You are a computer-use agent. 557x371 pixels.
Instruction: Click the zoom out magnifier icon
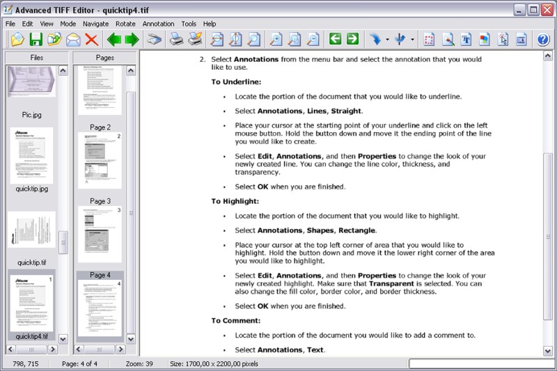(313, 39)
